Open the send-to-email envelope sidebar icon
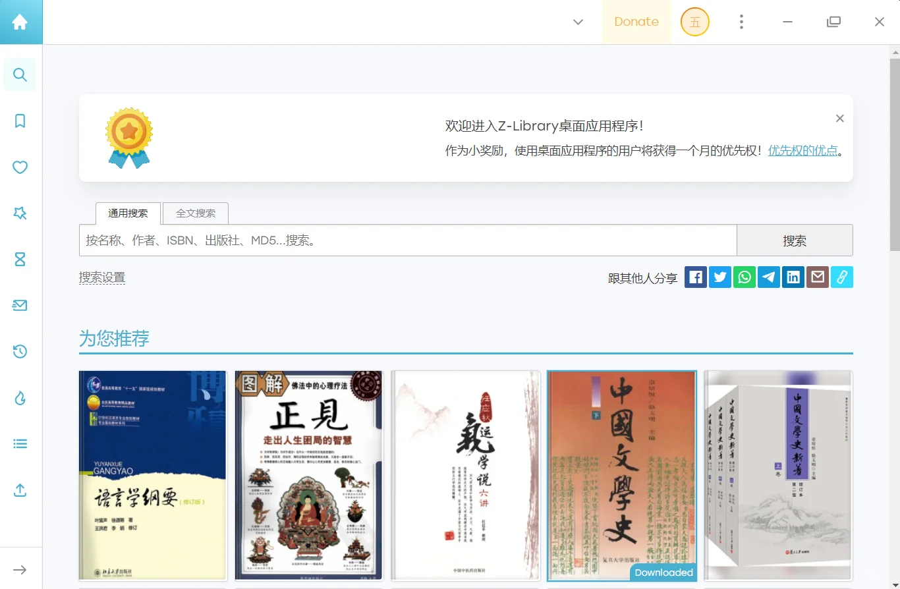The height and width of the screenshot is (589, 900). click(20, 305)
